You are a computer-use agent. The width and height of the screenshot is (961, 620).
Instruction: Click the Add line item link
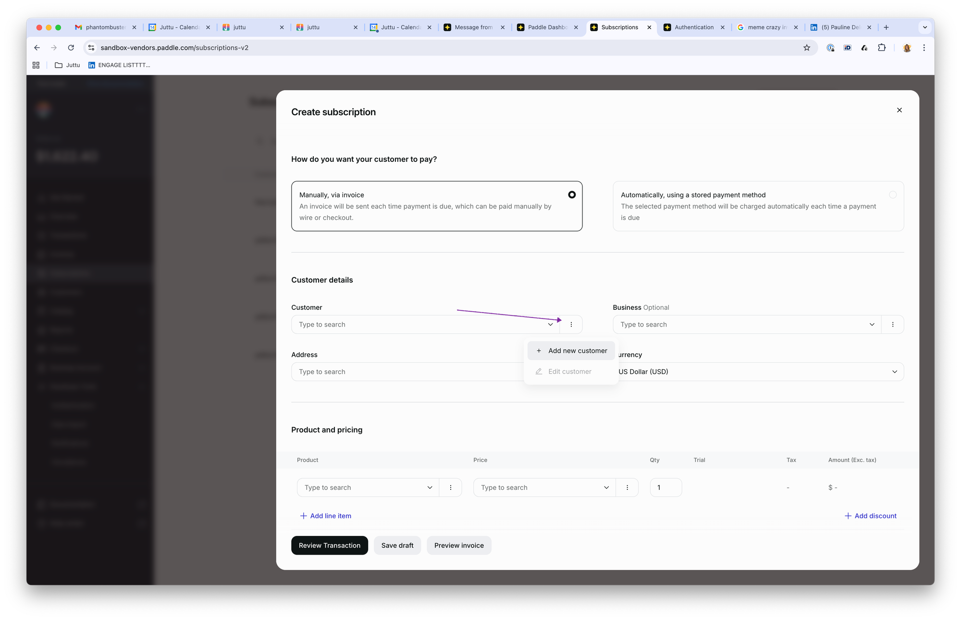[326, 516]
